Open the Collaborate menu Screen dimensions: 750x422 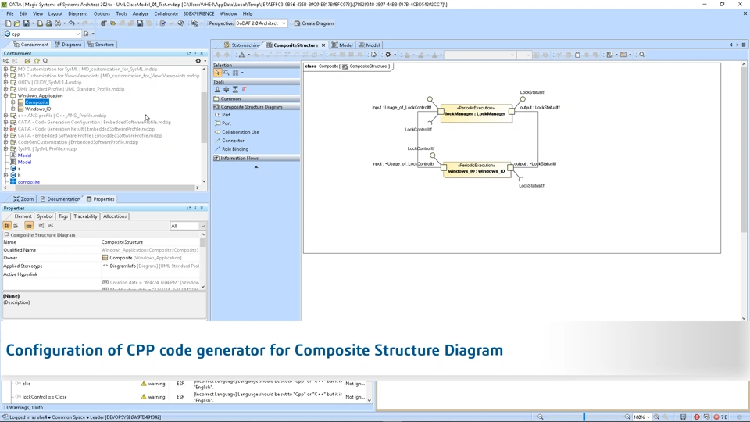coord(166,13)
